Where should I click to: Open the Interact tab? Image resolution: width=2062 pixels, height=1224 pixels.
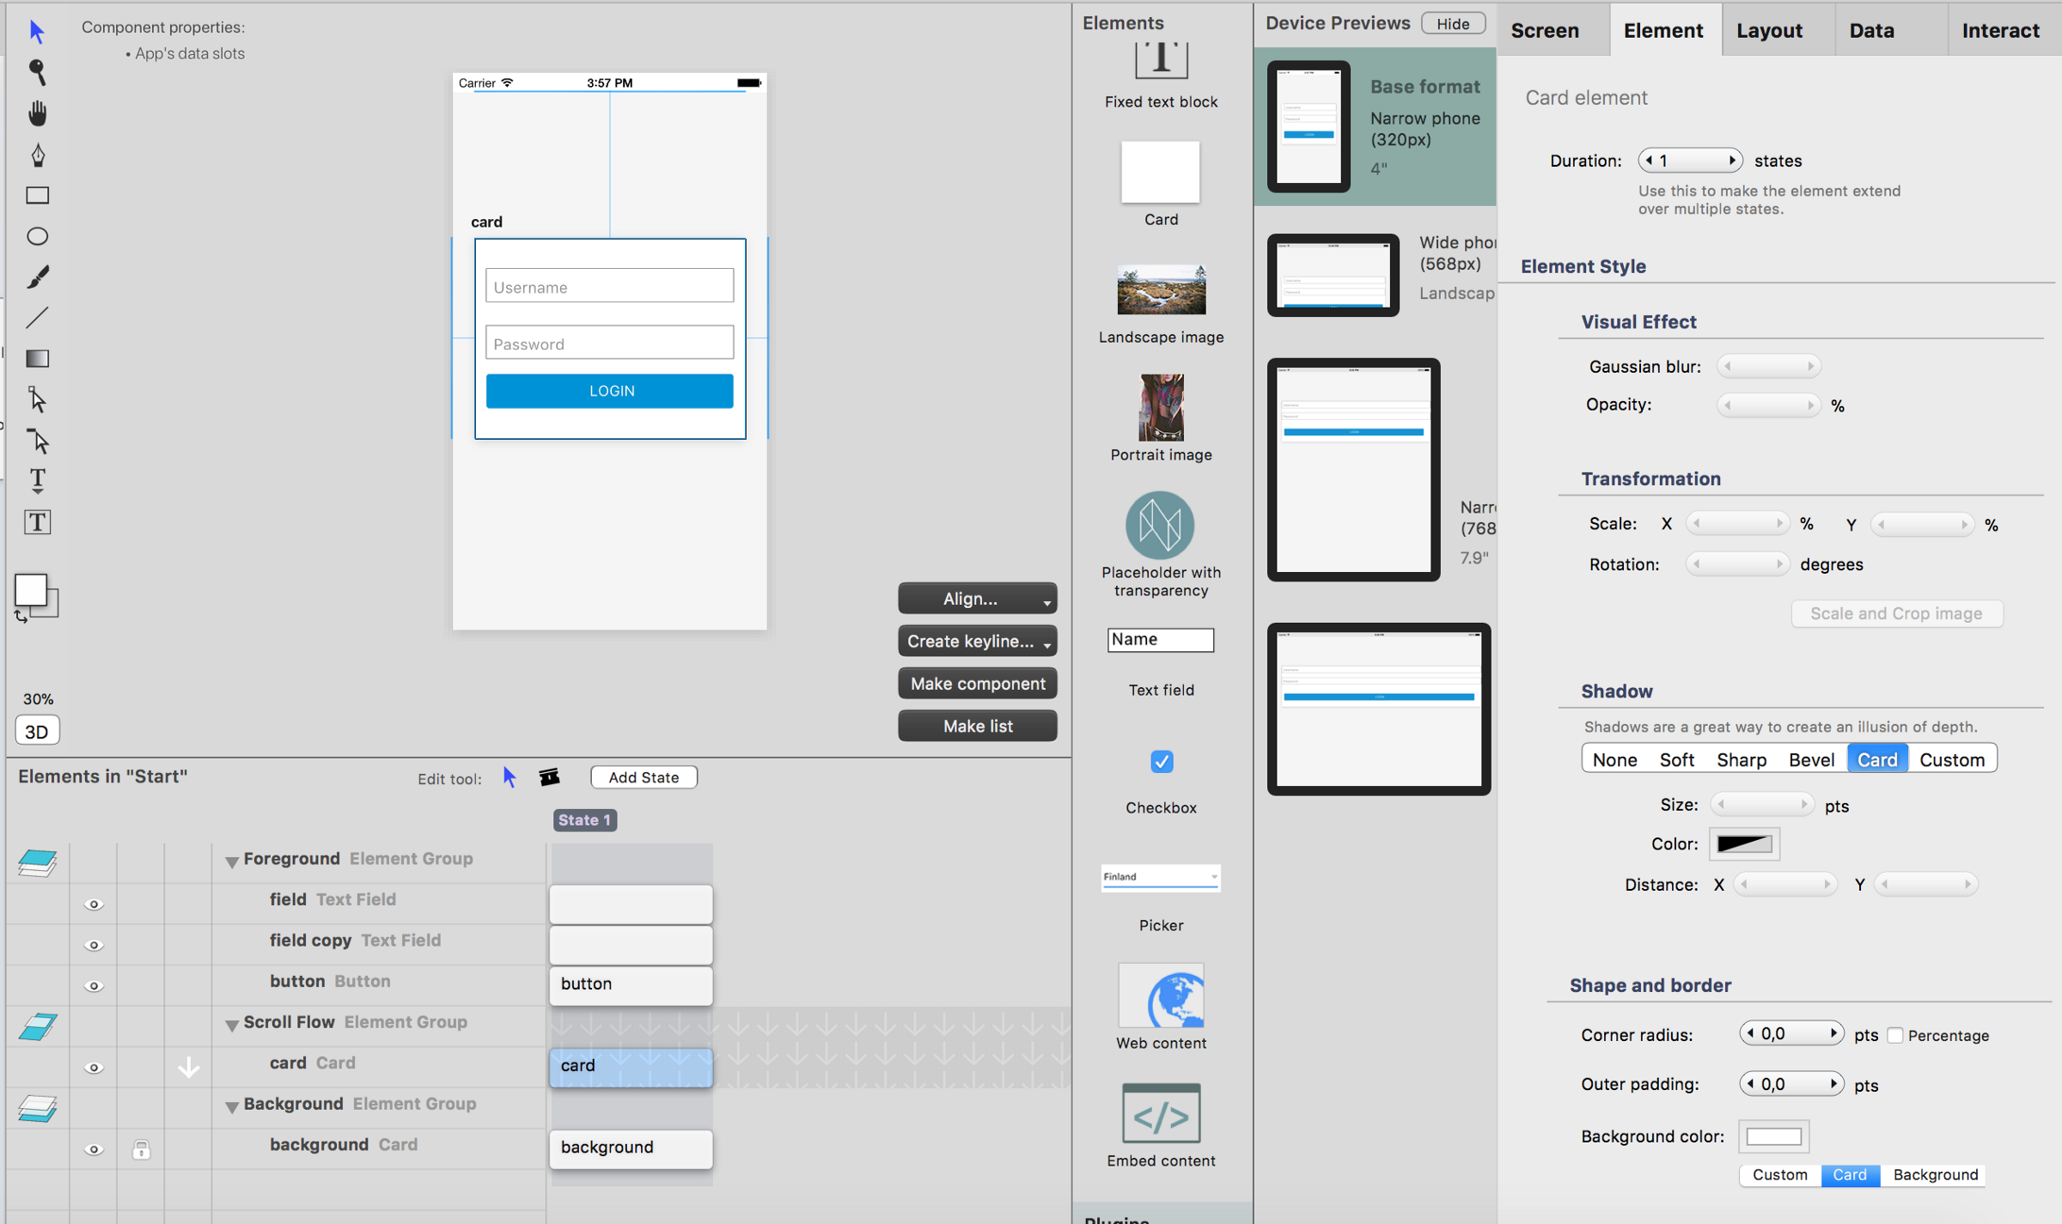point(1999,30)
